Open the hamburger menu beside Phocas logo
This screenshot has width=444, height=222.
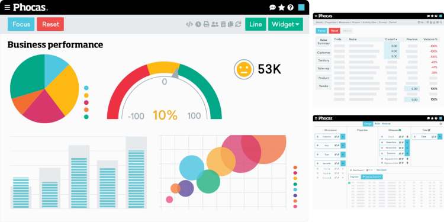coord(7,7)
